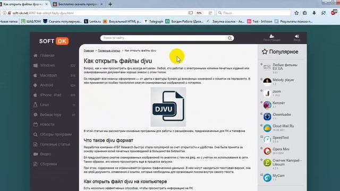Open the bookmarks library icon
340x191 pixels.
(304, 13)
